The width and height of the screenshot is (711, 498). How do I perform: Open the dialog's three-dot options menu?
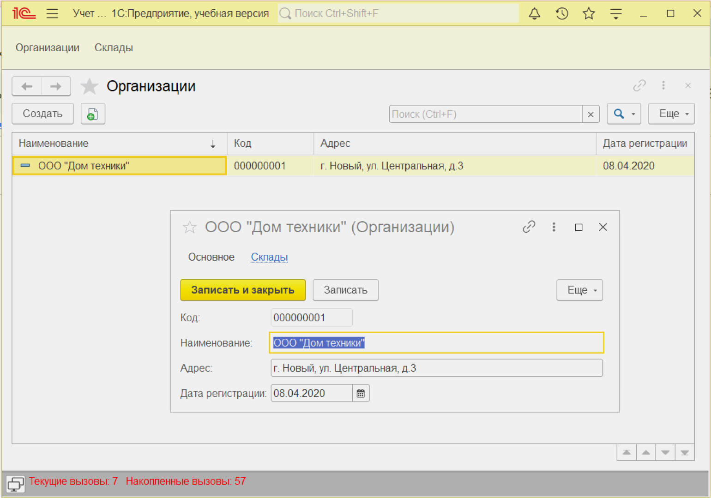click(554, 227)
